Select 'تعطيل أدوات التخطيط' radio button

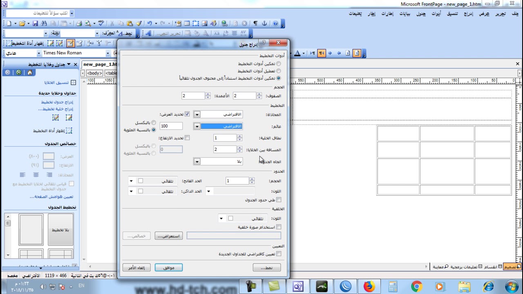click(279, 71)
